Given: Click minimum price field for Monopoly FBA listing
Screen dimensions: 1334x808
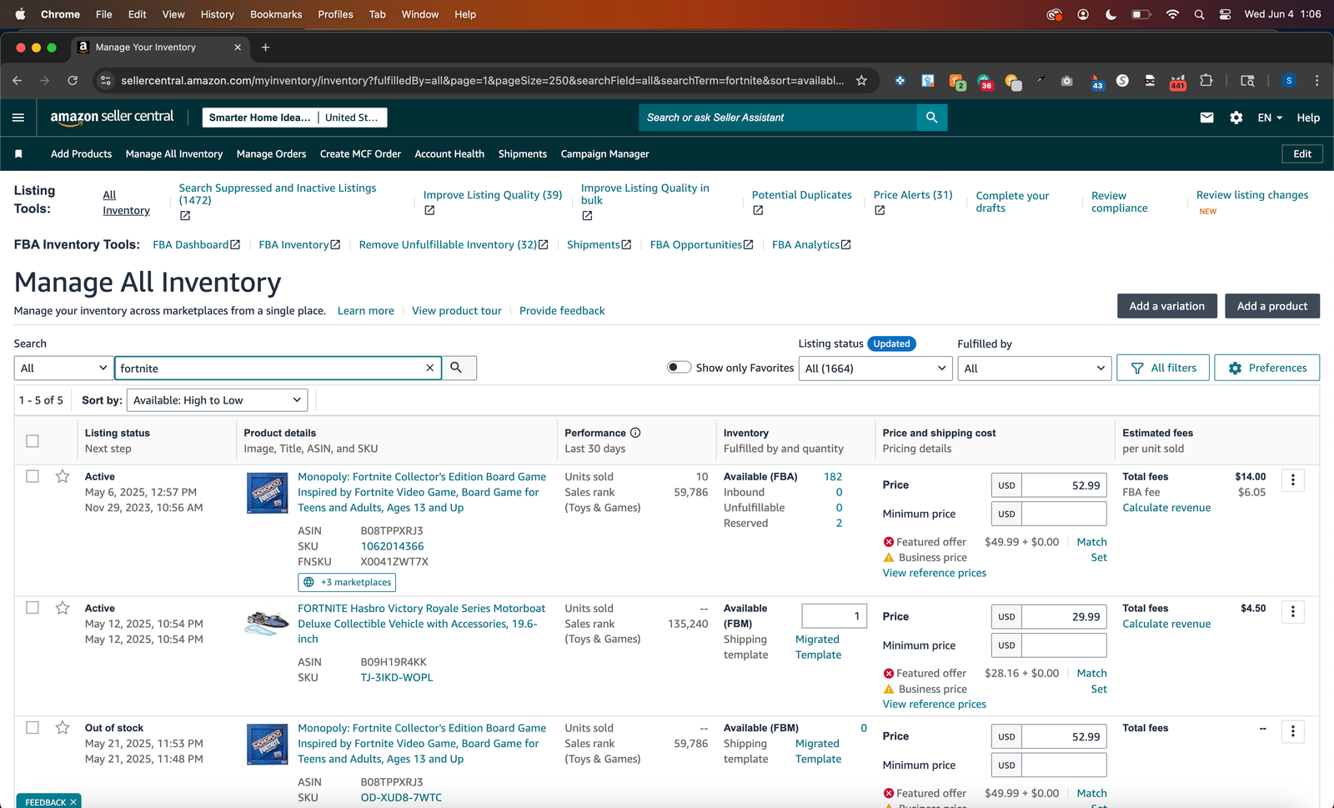Looking at the screenshot, I should [x=1064, y=514].
